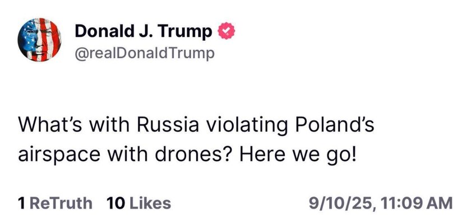Click the phrase "Here we go!"
This screenshot has height=216, width=471.
297,155
